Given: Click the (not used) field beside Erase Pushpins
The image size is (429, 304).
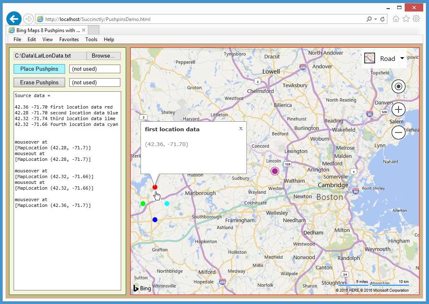Looking at the screenshot, I should tap(95, 83).
